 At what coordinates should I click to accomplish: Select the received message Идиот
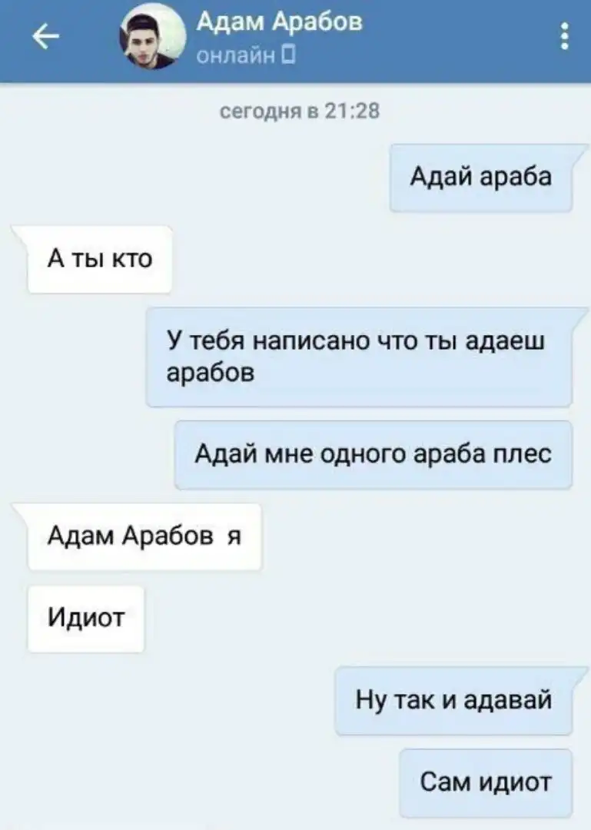coord(86,619)
